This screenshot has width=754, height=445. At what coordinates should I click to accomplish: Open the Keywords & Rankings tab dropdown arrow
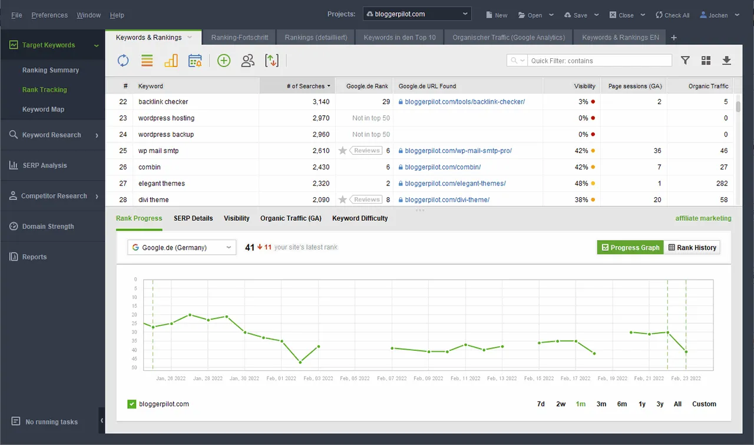[190, 37]
